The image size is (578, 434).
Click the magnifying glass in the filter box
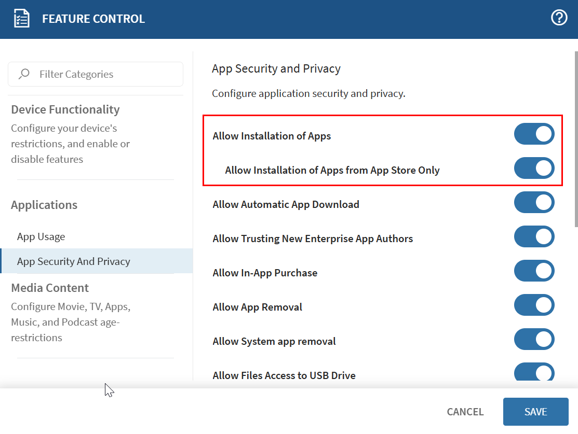[24, 74]
